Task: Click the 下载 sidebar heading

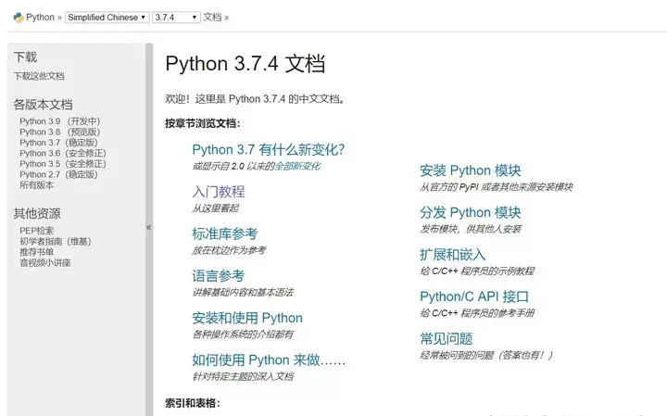Action: pyautogui.click(x=25, y=57)
